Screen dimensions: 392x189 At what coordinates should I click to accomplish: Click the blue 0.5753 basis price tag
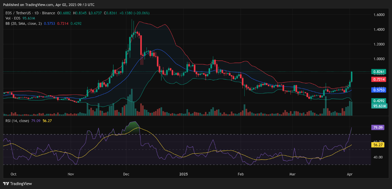coord(379,89)
